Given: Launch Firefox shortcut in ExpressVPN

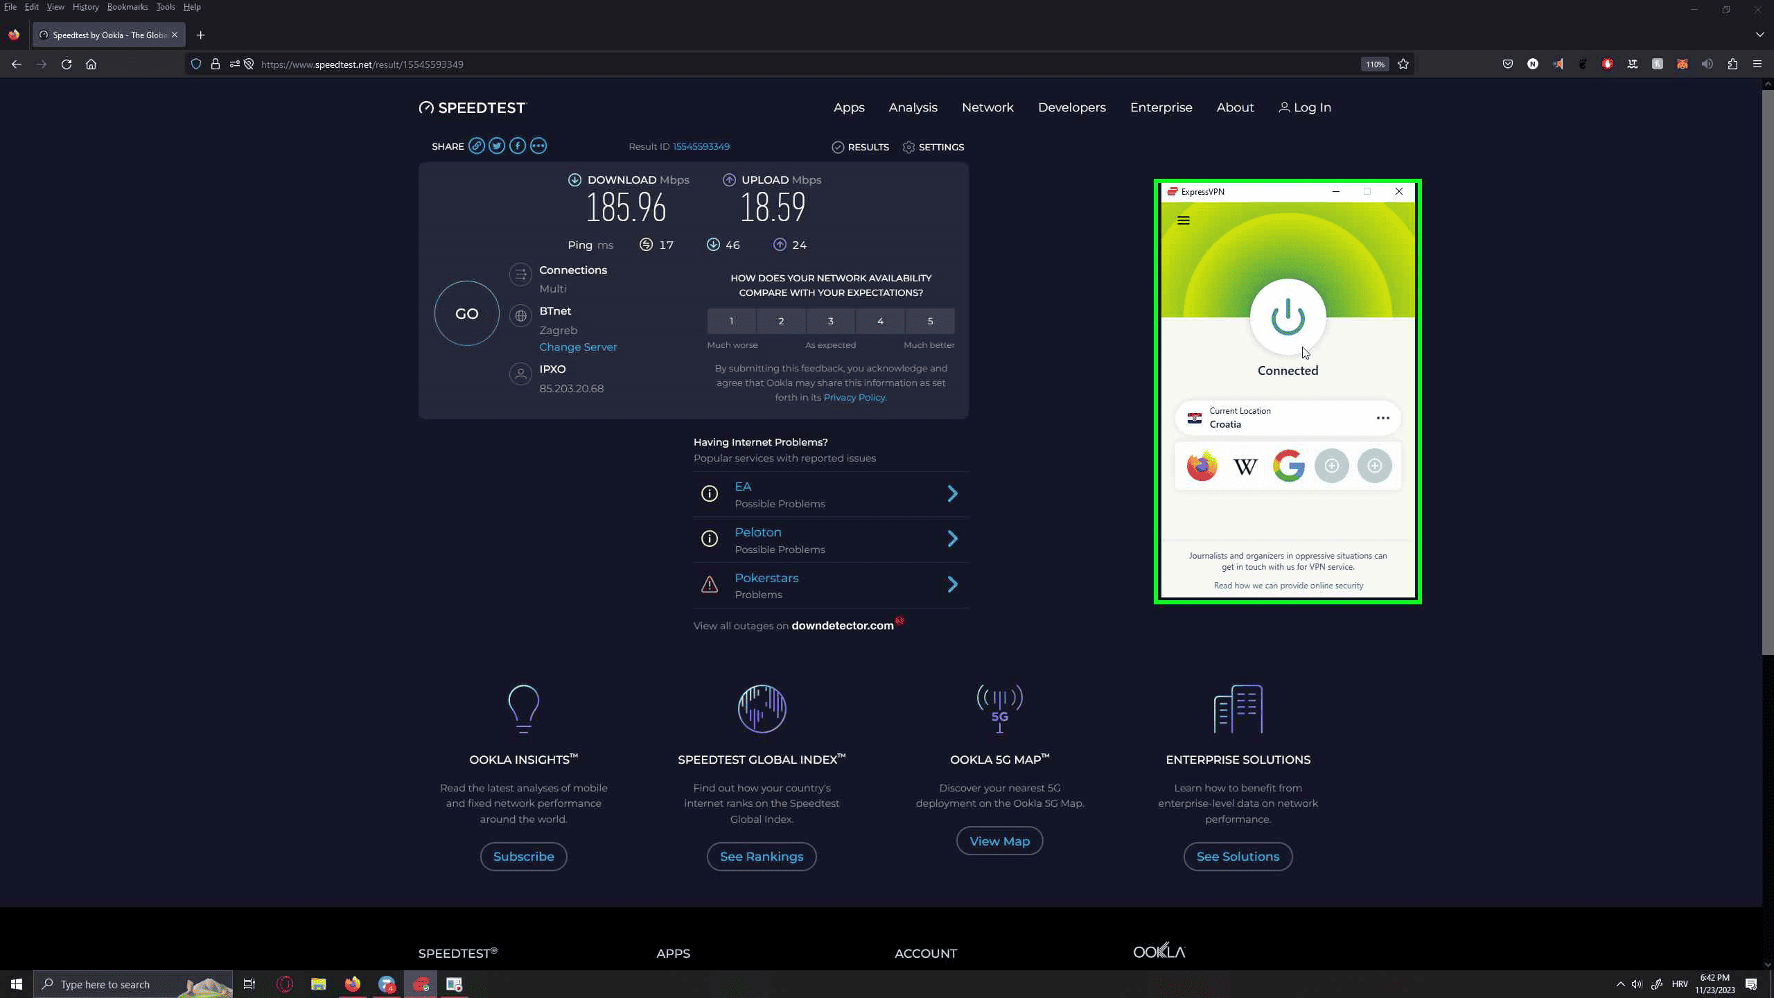Looking at the screenshot, I should (x=1202, y=466).
